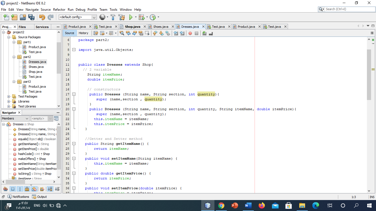The image size is (376, 211).
Task: Open the Members dropdown in Navigator
Action: [15, 119]
